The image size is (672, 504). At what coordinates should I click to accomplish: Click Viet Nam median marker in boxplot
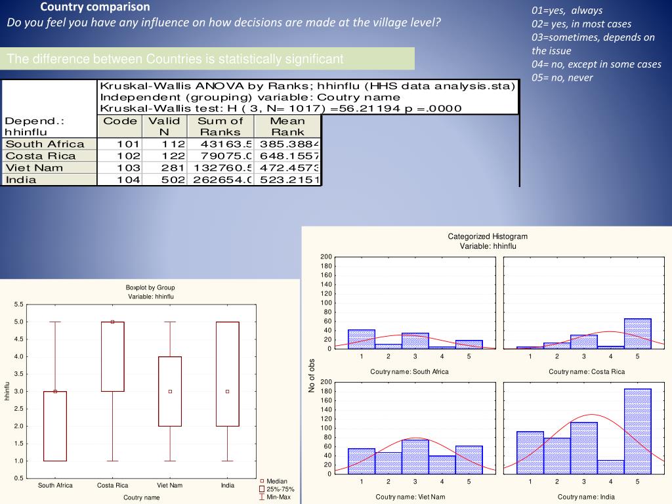click(170, 391)
